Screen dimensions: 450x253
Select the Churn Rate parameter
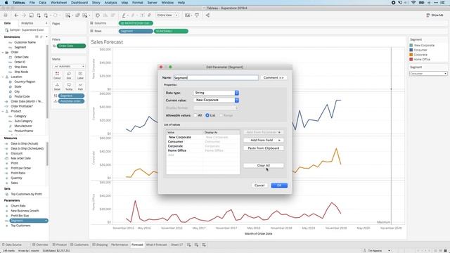click(x=18, y=206)
